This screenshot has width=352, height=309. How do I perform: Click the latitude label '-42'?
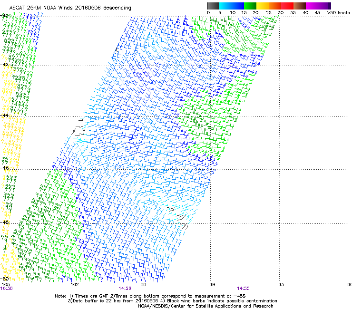[x=4, y=64]
